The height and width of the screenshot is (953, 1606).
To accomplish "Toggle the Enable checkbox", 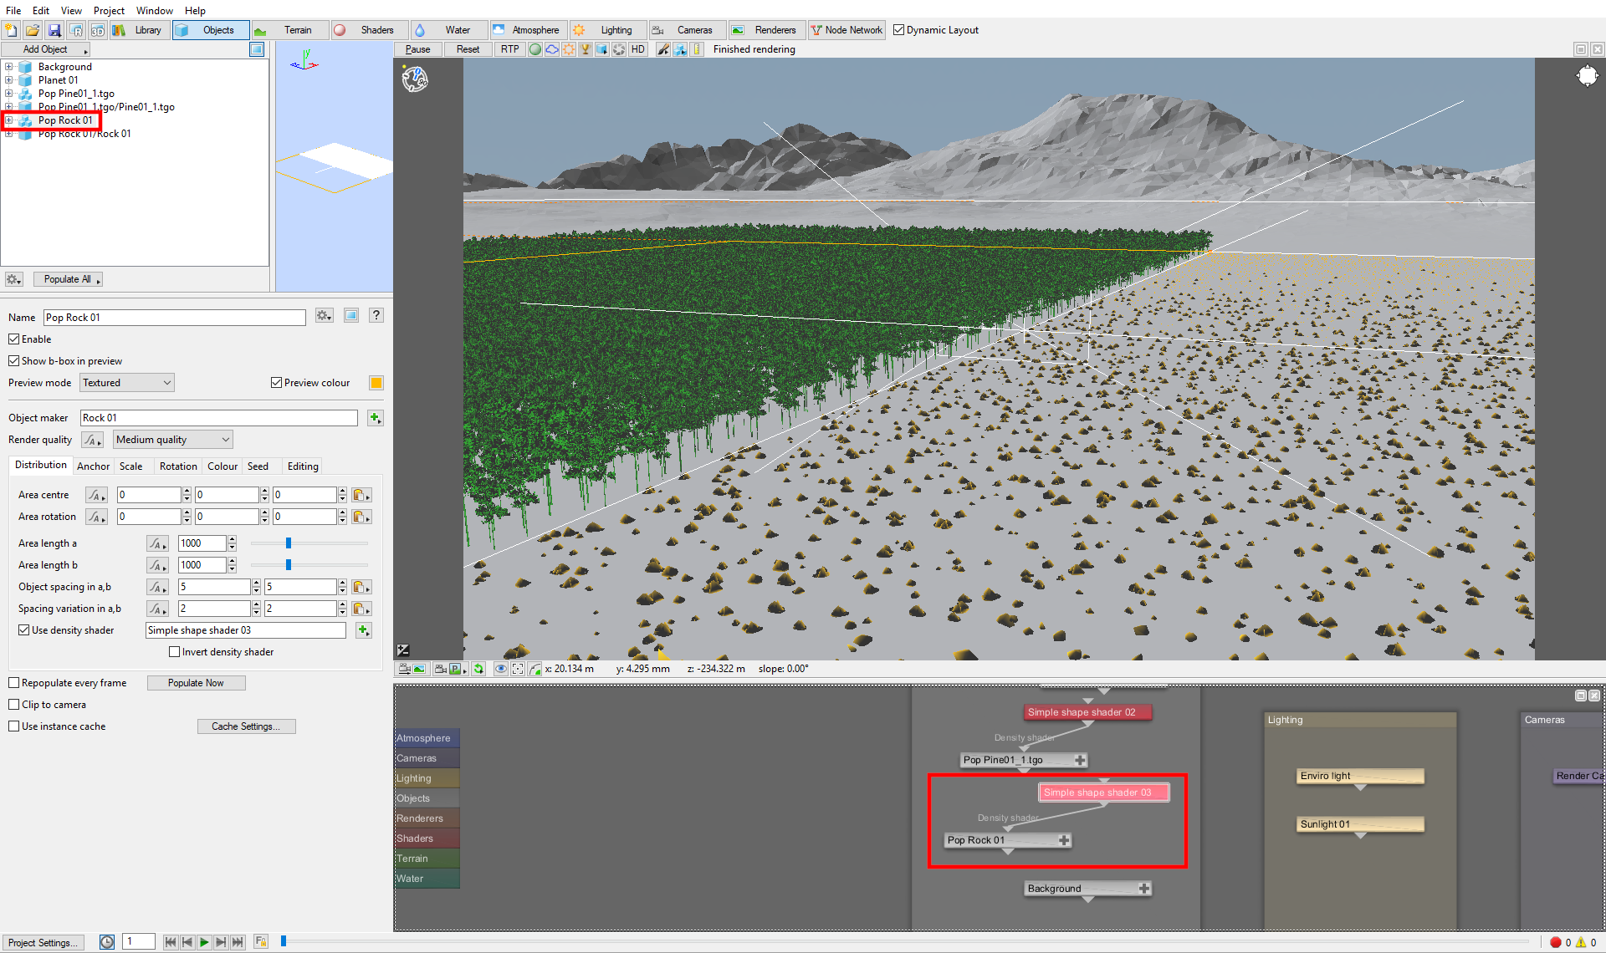I will click(13, 339).
